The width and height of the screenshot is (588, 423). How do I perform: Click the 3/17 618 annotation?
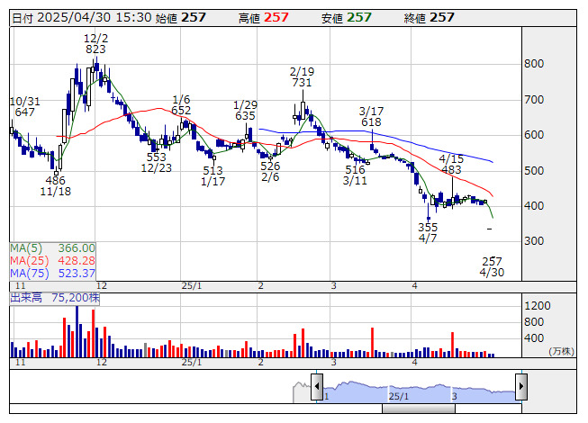(x=371, y=116)
